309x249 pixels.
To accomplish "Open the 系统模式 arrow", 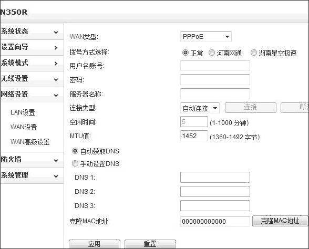I will [56, 64].
